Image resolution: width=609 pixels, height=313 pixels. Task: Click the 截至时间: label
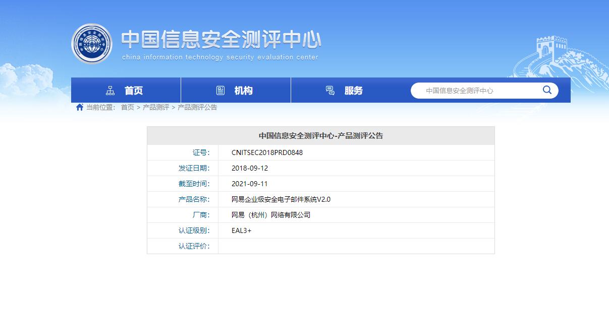(194, 184)
